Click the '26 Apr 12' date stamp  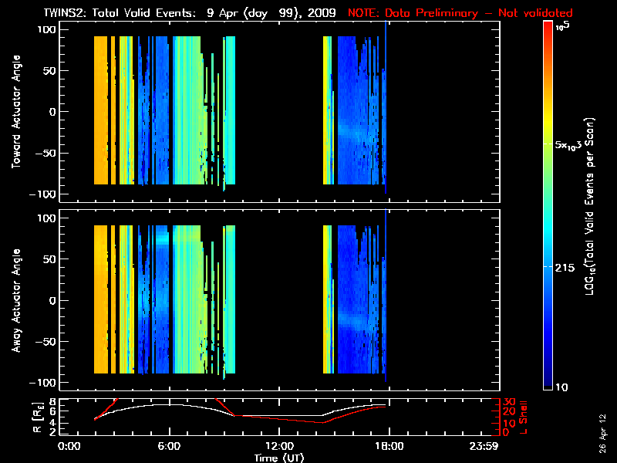(603, 428)
